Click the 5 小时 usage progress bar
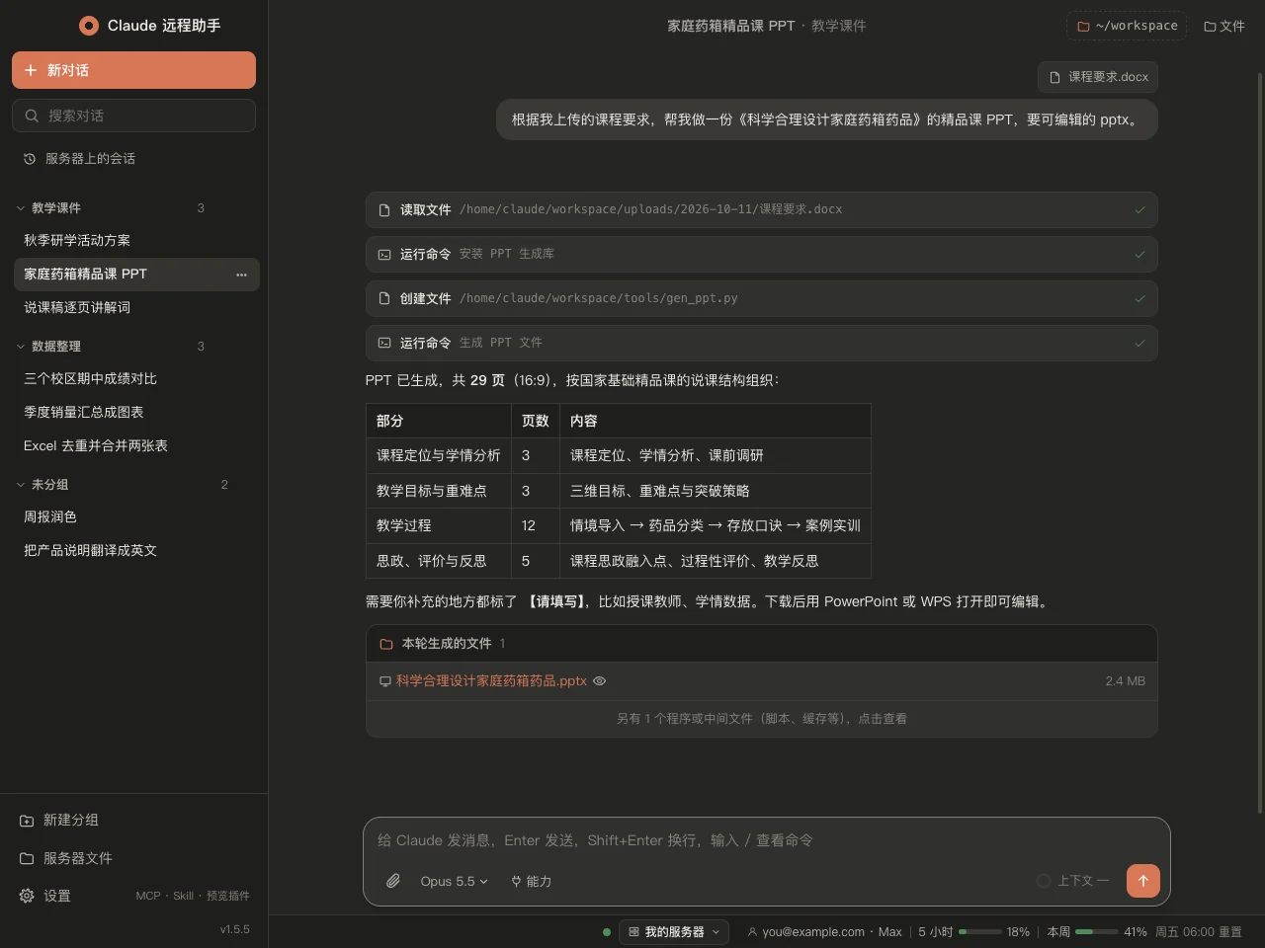Viewport: 1265px width, 948px height. [x=979, y=931]
